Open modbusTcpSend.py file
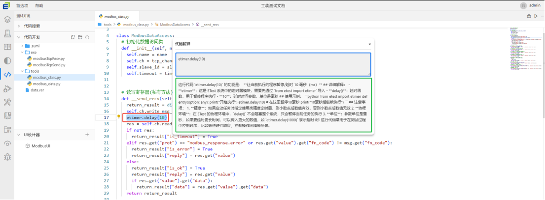This screenshot has height=200, width=545. (49, 65)
